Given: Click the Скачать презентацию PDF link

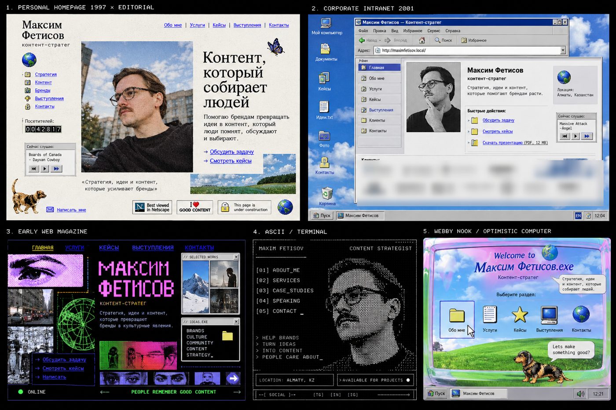Looking at the screenshot, I should click(515, 143).
